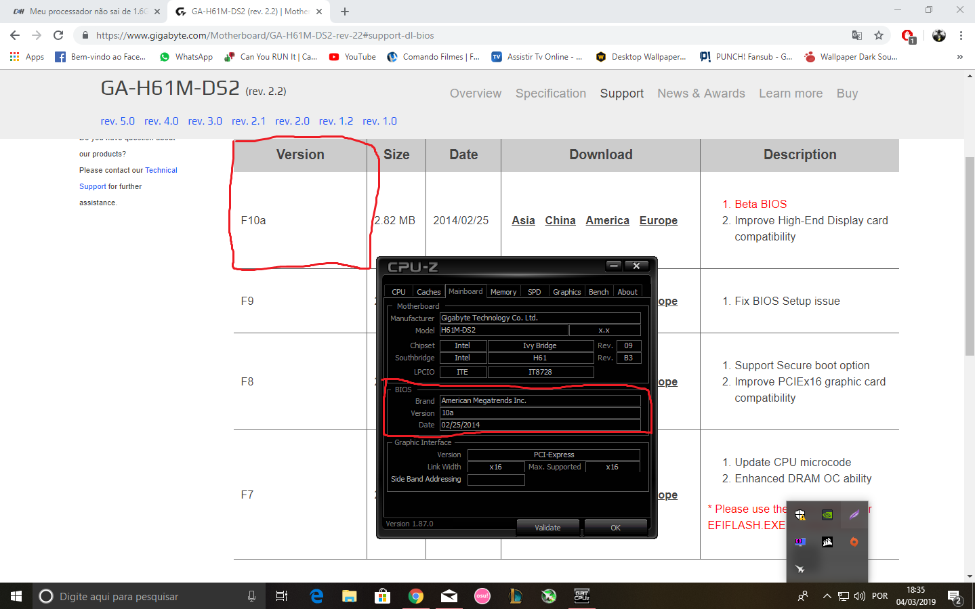Reload the Gigabyte page
The width and height of the screenshot is (975, 609).
click(x=58, y=35)
